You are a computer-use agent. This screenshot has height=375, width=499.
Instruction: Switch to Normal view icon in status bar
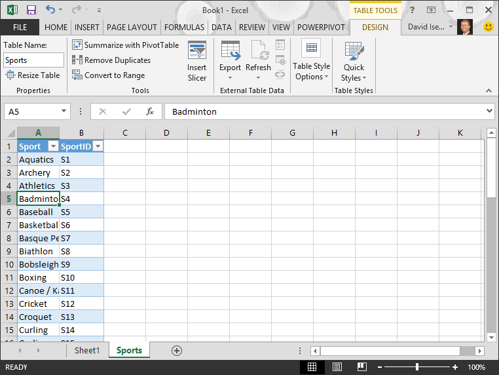[x=312, y=367]
